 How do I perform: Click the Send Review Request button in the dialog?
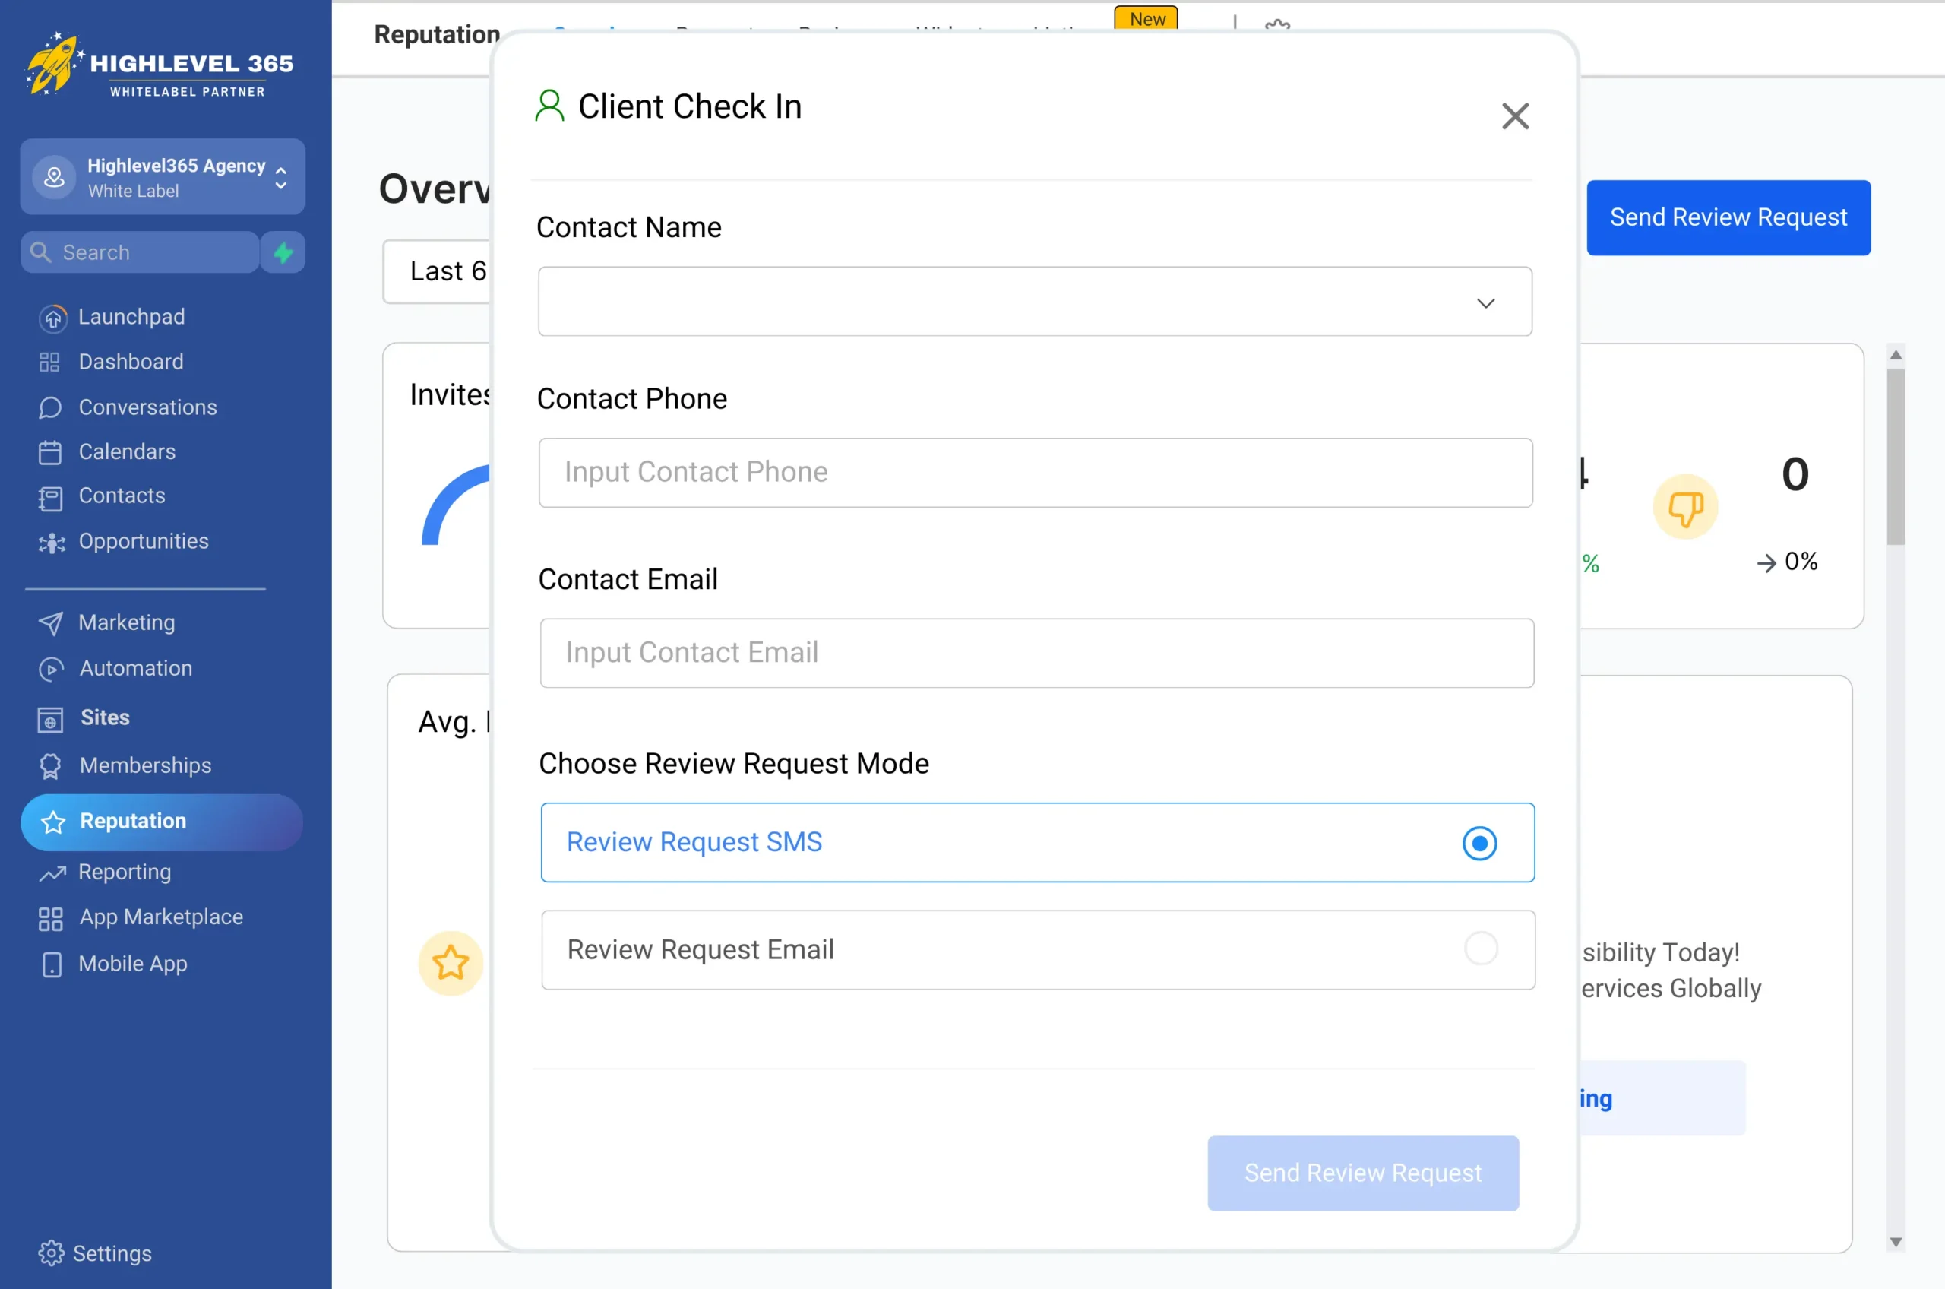point(1362,1172)
